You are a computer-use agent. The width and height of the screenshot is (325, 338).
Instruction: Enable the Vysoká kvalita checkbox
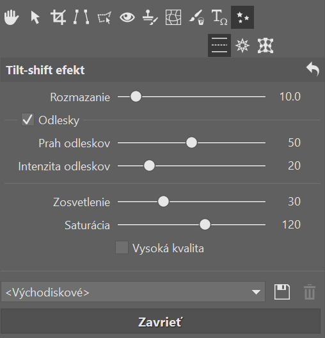(x=122, y=248)
